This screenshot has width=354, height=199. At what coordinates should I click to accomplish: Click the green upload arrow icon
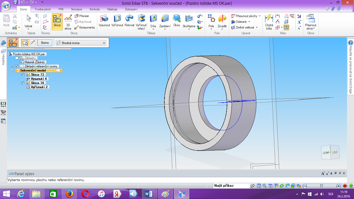(351, 186)
